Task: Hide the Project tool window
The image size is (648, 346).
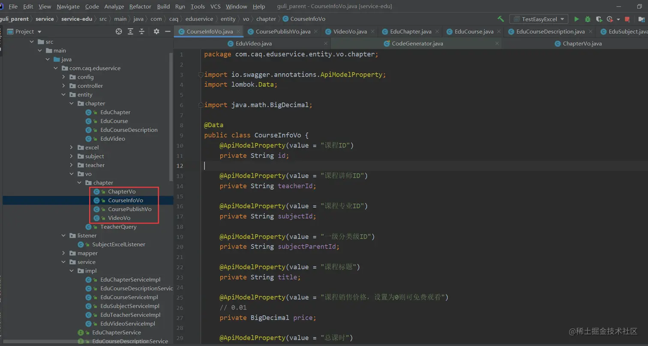Action: [x=168, y=31]
